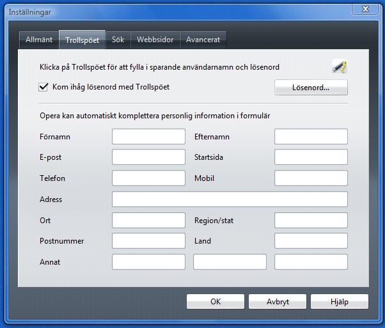Image resolution: width=385 pixels, height=328 pixels.
Task: Click the text 'Opera kan automatiskt komplettera'
Action: pyautogui.click(x=99, y=116)
